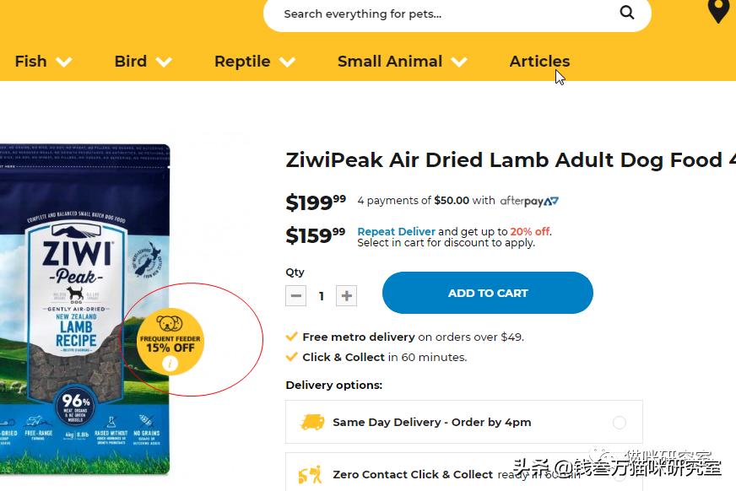Increase quantity with the plus button
Viewport: 736px width, 491px height.
(346, 295)
